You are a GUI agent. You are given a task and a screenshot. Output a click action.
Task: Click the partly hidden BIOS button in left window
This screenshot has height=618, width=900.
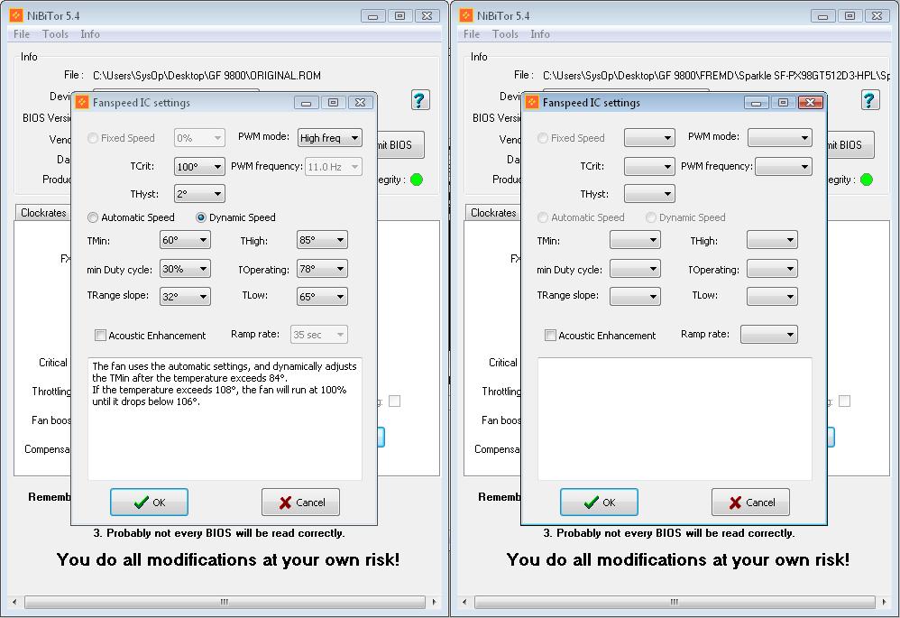point(400,144)
